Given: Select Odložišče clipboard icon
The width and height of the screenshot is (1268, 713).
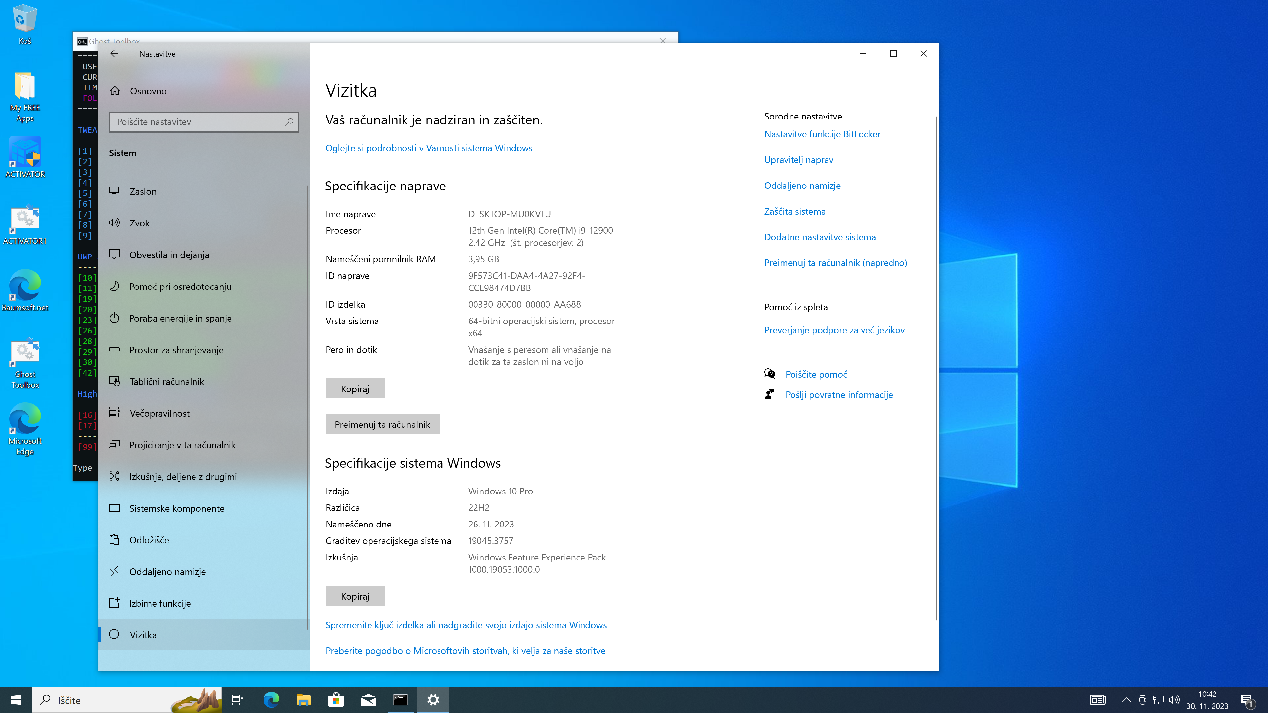Looking at the screenshot, I should [114, 540].
